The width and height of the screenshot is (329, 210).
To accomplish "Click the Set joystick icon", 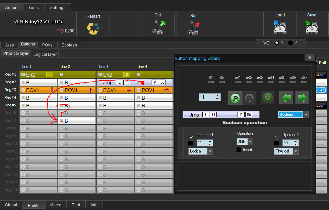I will click(x=193, y=28).
